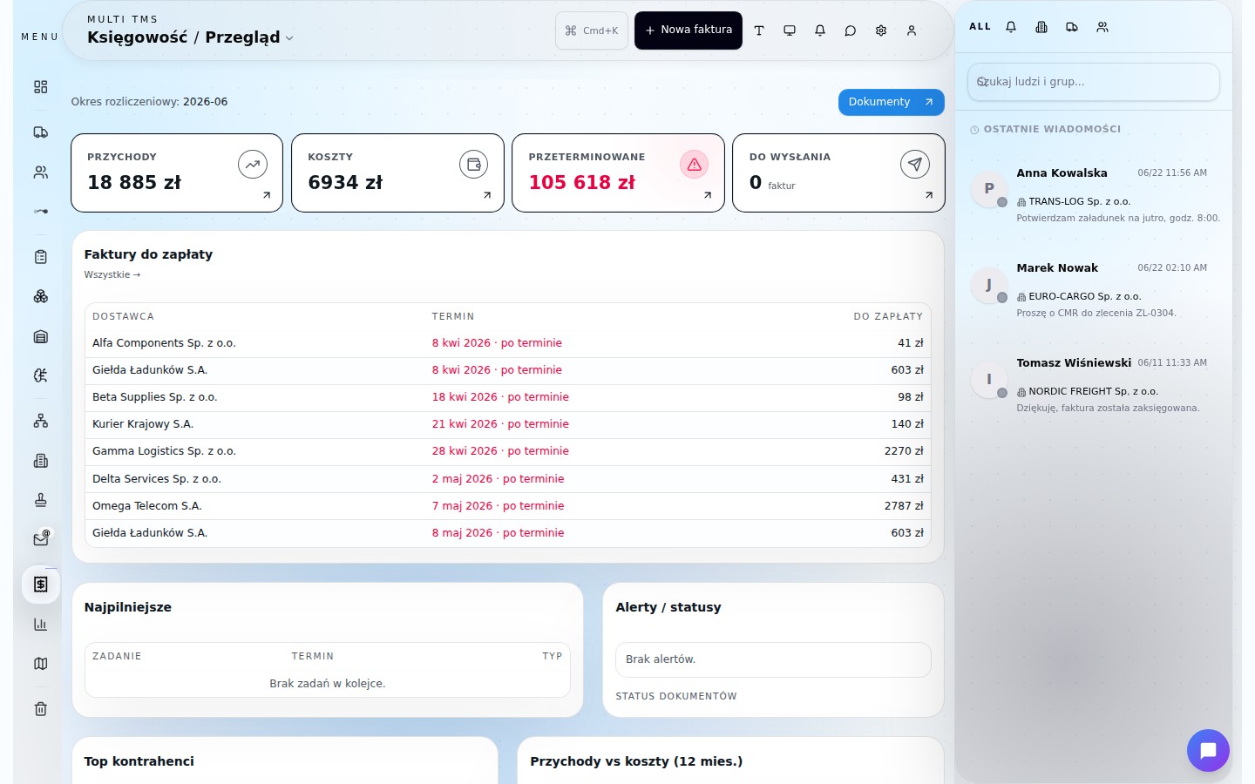Open Anna Kowalska's message
1255x784 pixels.
[1095, 194]
